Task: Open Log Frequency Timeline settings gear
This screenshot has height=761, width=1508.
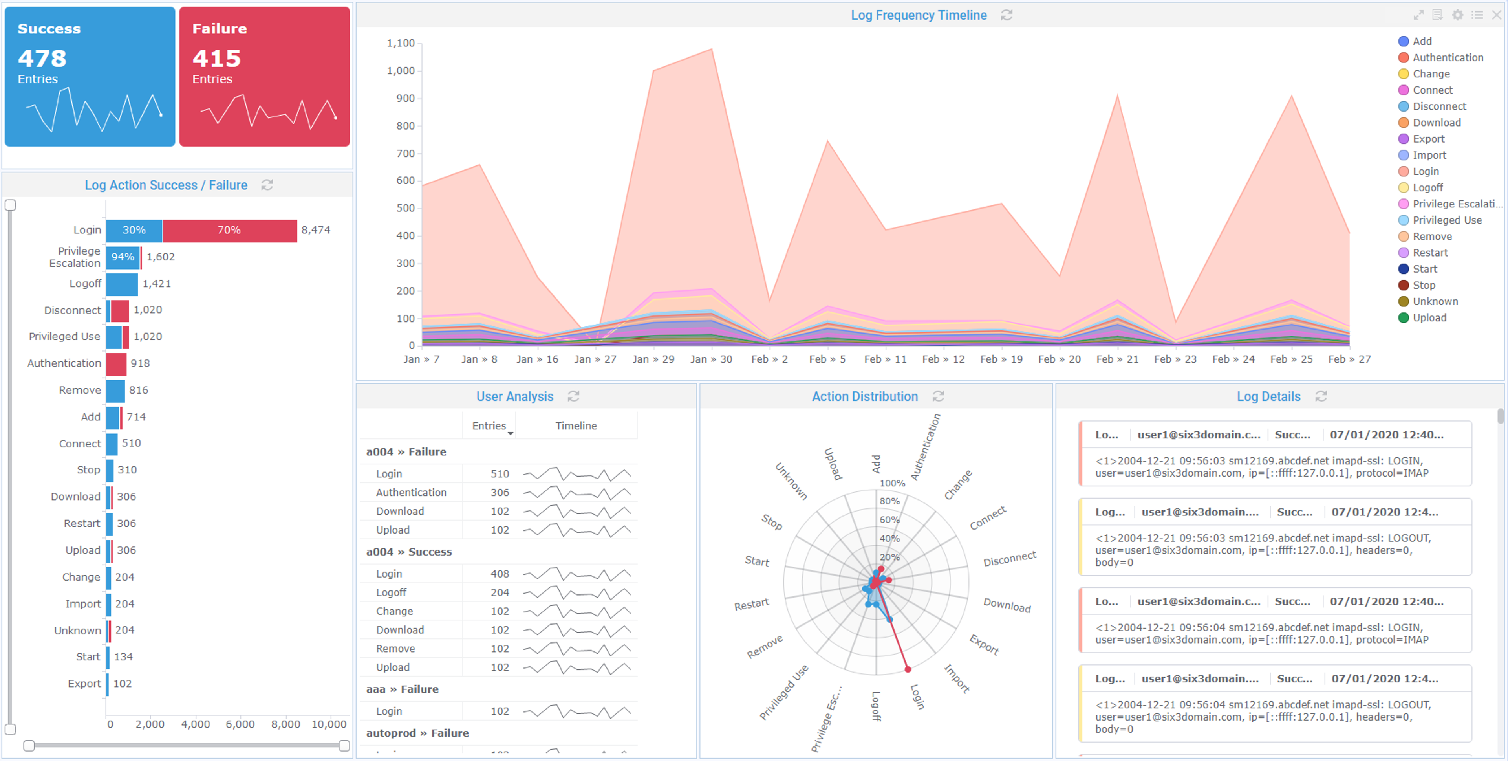Action: (x=1458, y=15)
